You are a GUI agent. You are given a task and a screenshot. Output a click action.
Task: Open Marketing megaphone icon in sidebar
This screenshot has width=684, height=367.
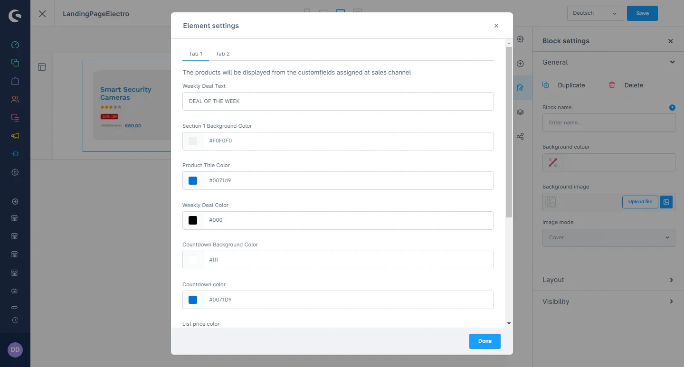tap(15, 136)
